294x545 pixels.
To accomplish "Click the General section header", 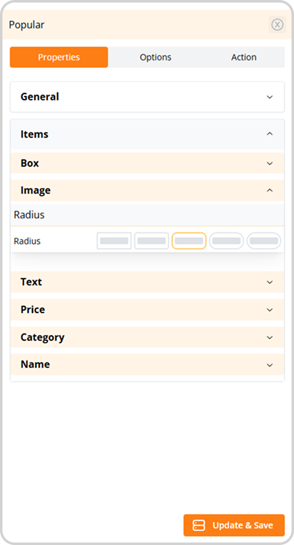I will (x=147, y=97).
